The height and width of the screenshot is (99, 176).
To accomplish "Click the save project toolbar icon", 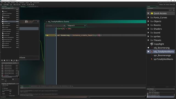I will pos(8,5).
